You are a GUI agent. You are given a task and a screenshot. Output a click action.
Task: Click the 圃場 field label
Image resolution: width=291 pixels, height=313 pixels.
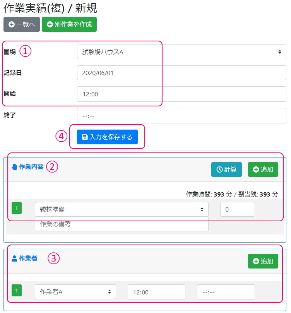click(x=10, y=52)
